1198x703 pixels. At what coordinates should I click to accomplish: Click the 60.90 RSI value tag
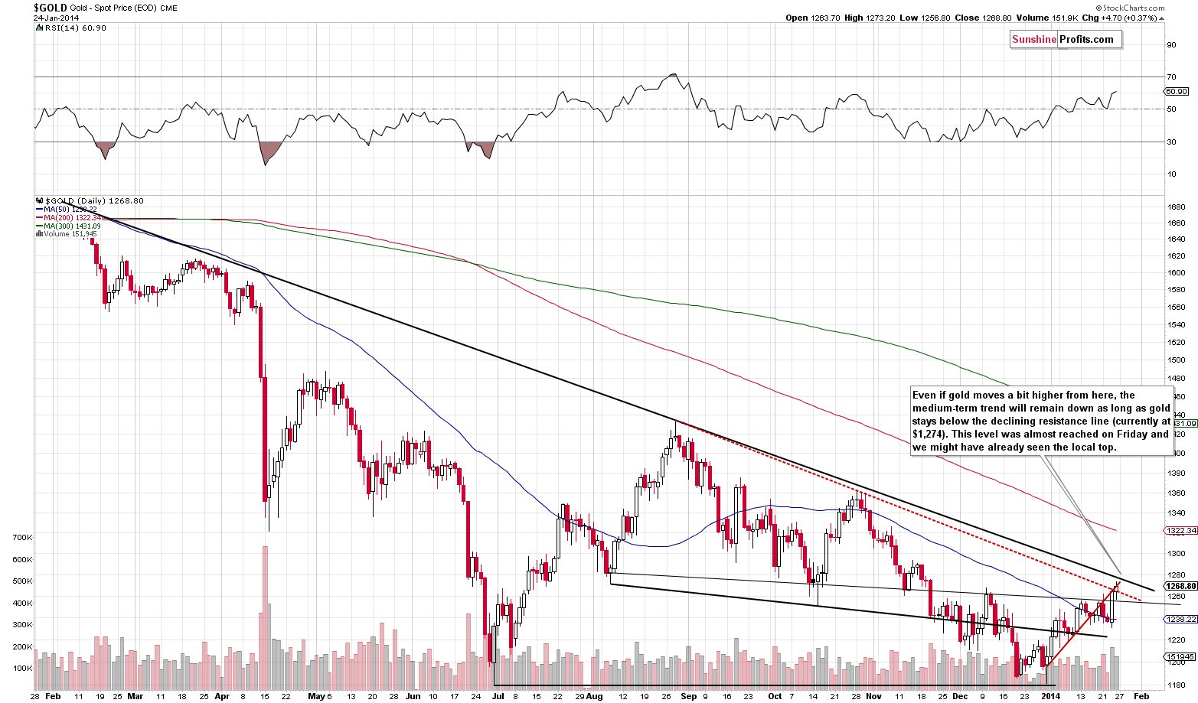[1175, 92]
